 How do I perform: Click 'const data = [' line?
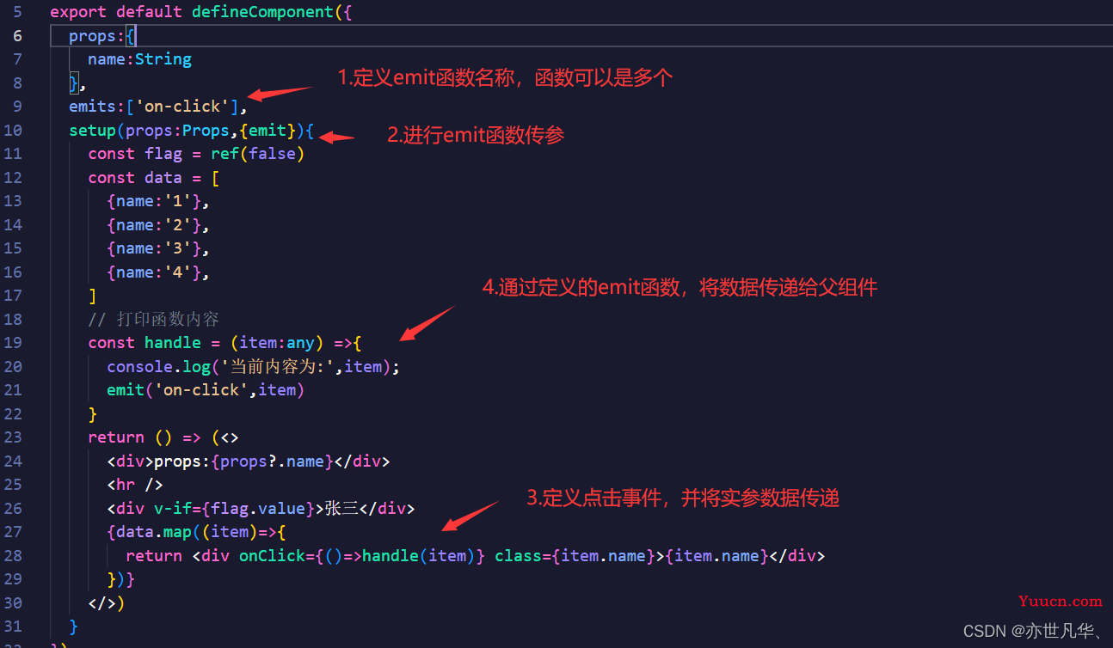pos(154,178)
